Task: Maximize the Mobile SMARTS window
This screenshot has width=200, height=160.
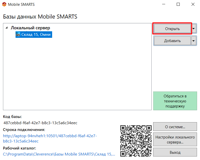Action: coord(178,4)
